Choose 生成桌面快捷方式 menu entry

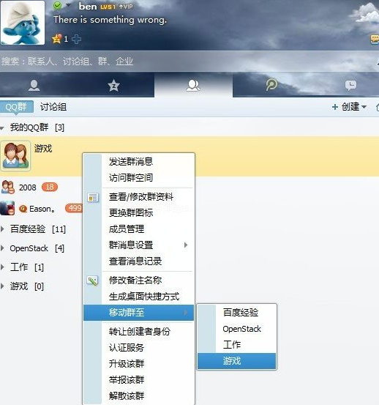coord(138,297)
